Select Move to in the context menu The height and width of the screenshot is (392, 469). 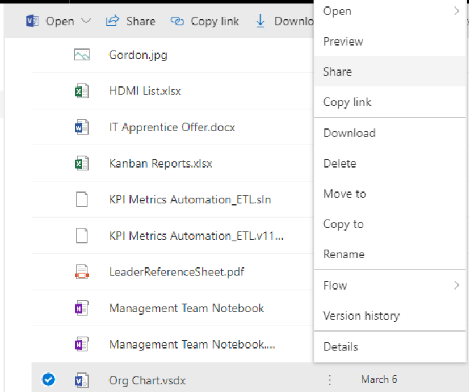point(389,194)
